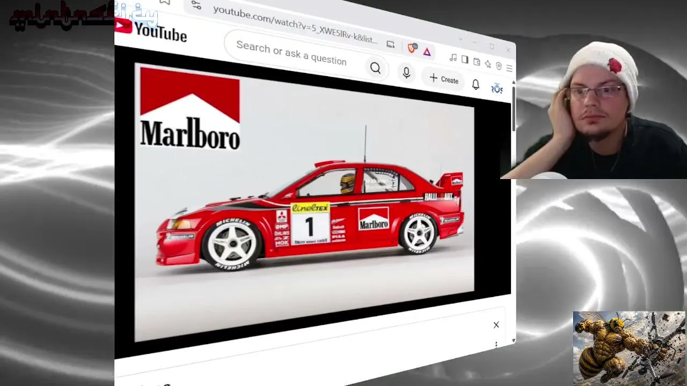
Task: Open the Brave Rewards triangle icon
Action: point(427,51)
